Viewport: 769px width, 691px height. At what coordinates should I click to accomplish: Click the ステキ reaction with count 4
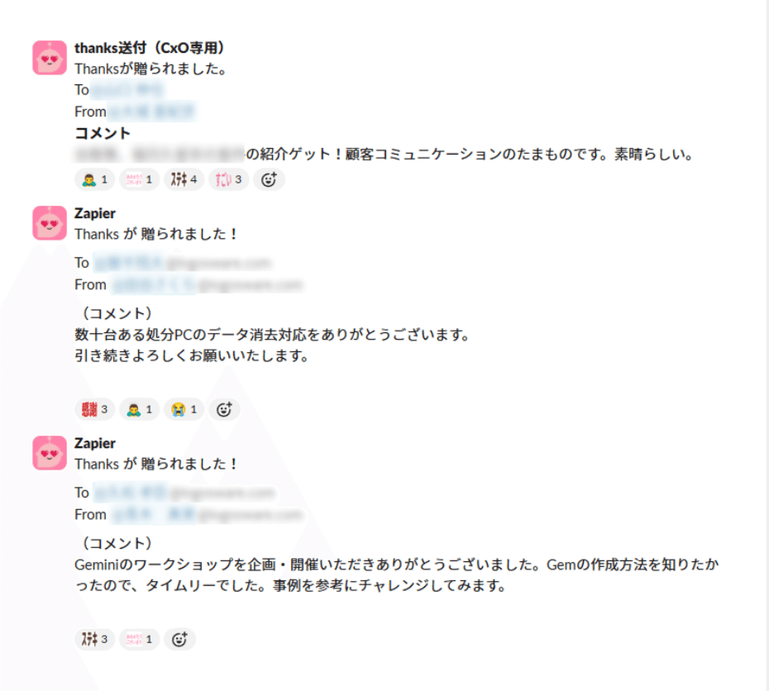click(184, 180)
